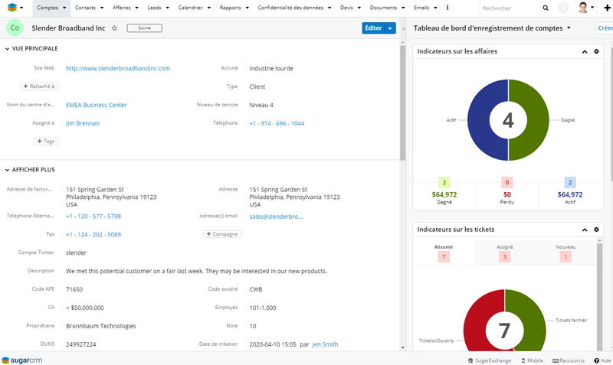Open the EMEA Business Center link
This screenshot has width=613, height=365.
97,105
